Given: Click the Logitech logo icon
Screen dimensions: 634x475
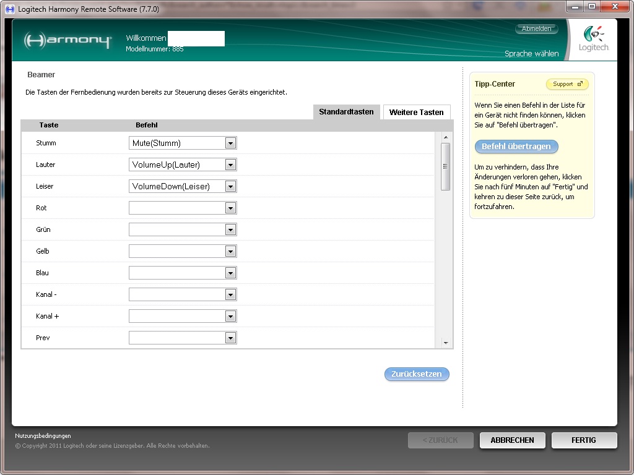Looking at the screenshot, I should pyautogui.click(x=593, y=38).
